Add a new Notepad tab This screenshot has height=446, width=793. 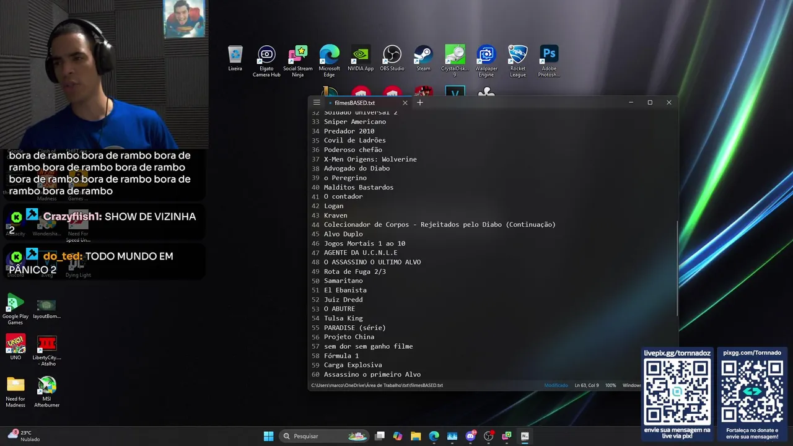pyautogui.click(x=420, y=103)
